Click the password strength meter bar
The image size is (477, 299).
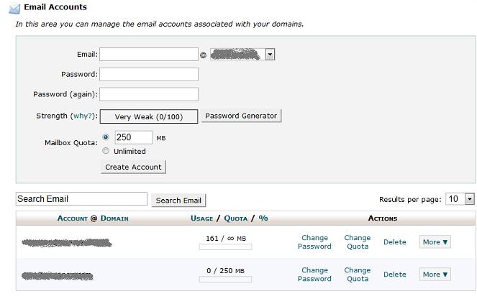pos(148,116)
